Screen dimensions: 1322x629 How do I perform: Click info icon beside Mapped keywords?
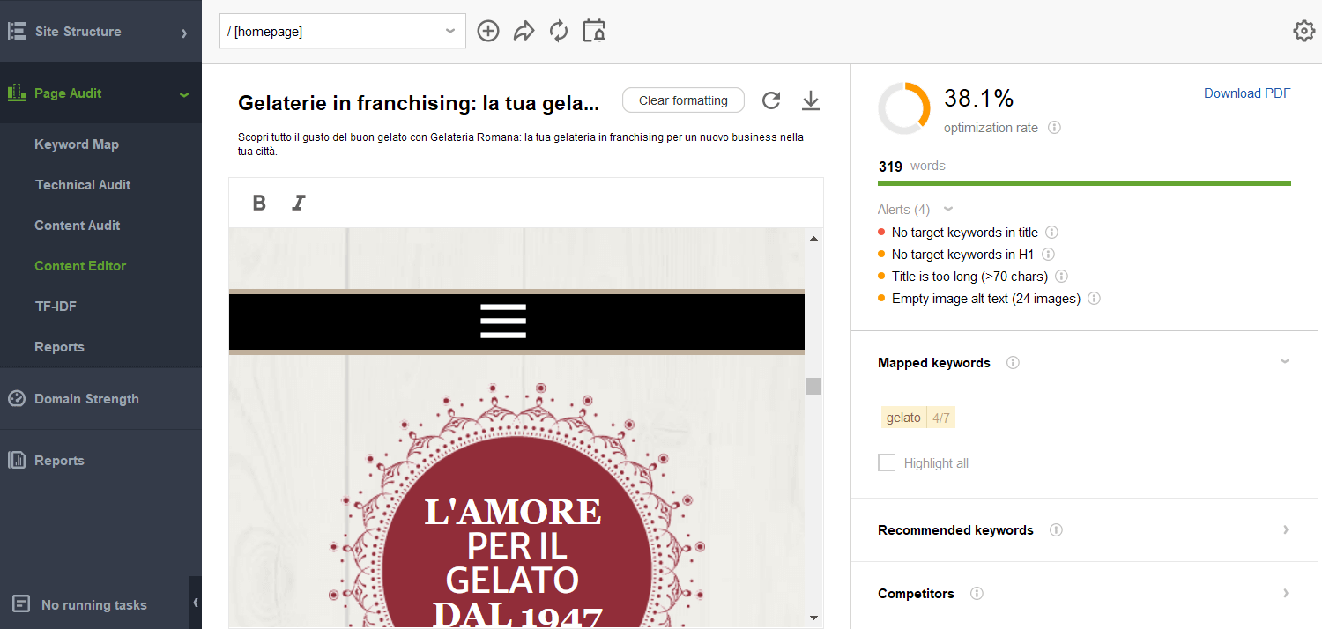1013,363
